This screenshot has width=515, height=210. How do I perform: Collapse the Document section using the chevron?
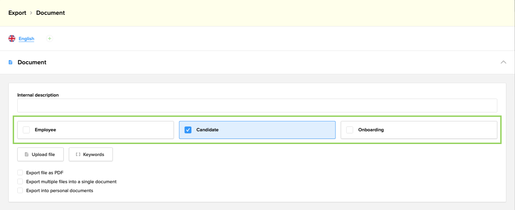click(x=503, y=62)
